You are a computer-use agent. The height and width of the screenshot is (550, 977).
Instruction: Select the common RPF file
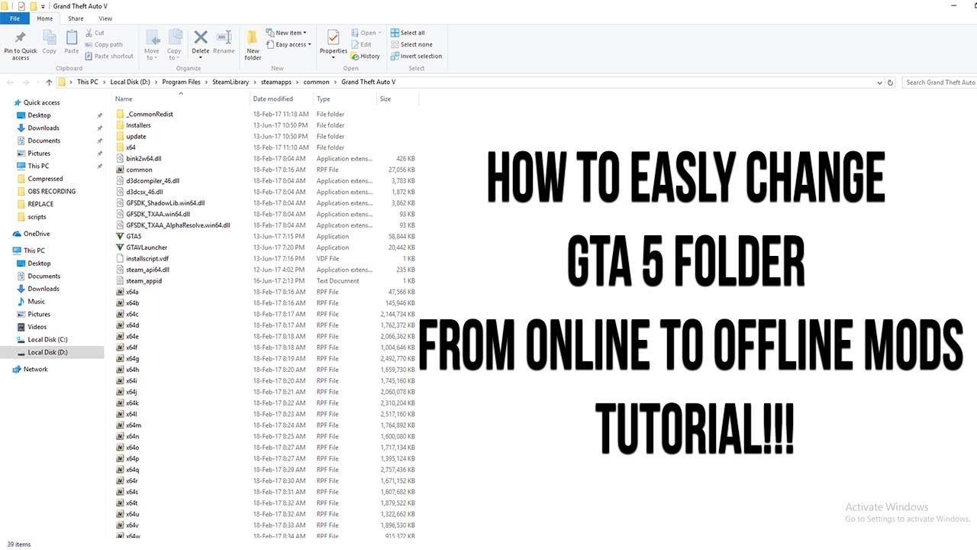point(134,170)
